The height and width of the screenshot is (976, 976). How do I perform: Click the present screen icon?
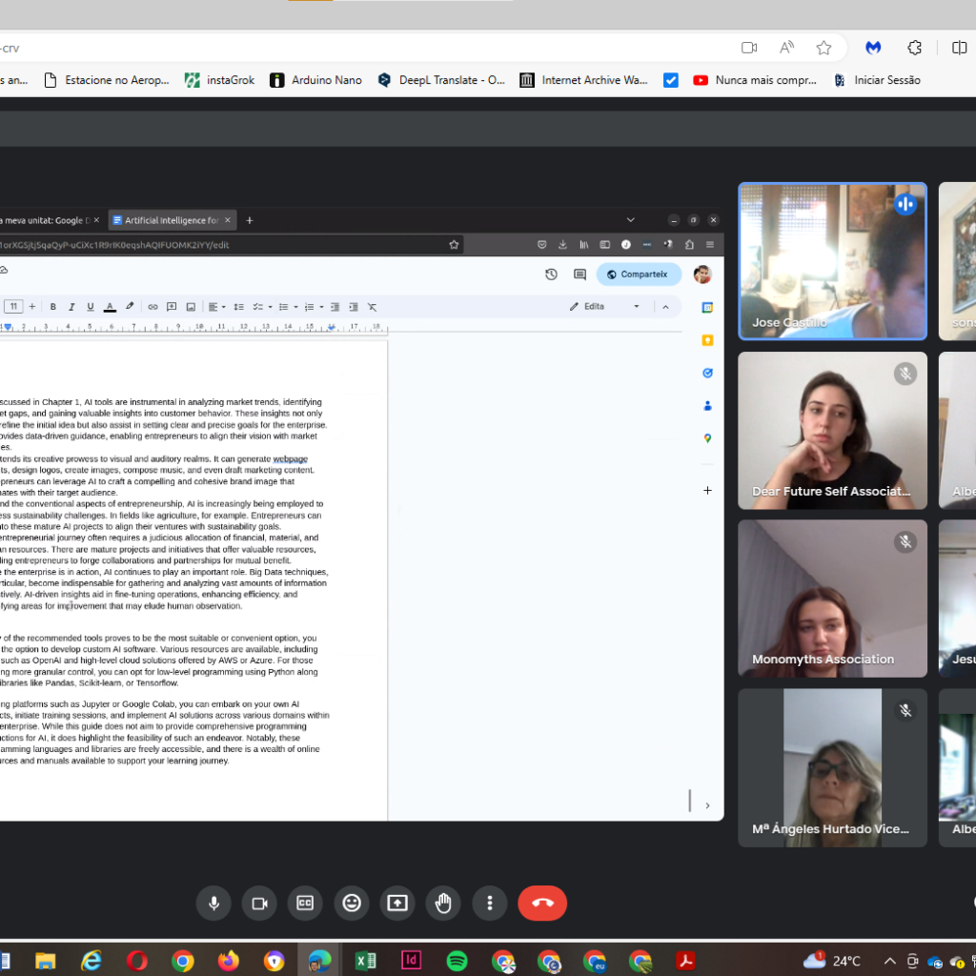(x=397, y=904)
